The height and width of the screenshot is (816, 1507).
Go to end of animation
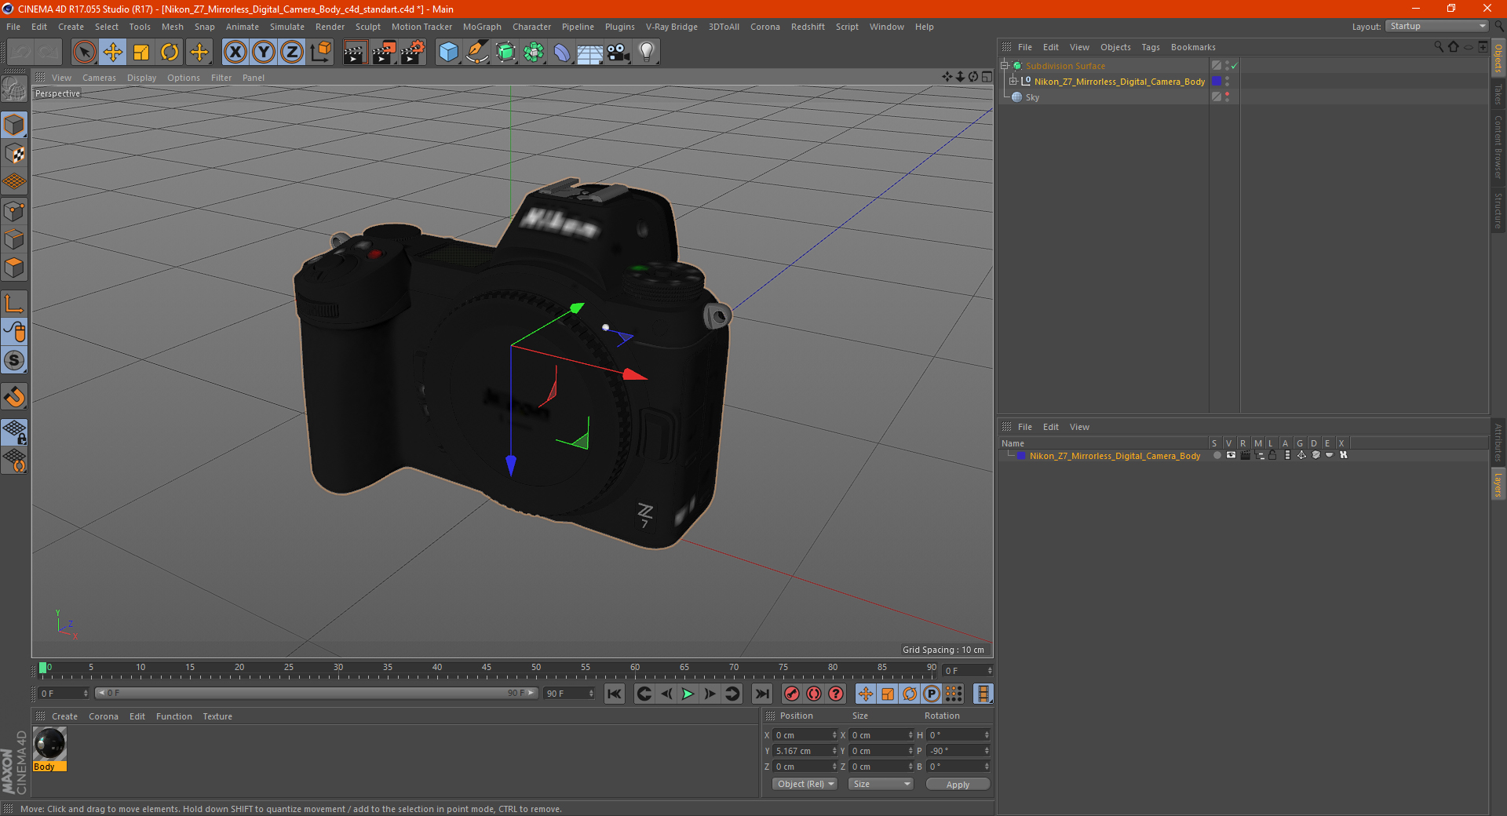click(761, 694)
